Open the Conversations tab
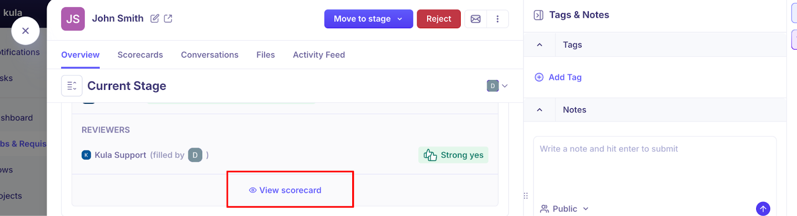The height and width of the screenshot is (216, 797). coord(210,55)
